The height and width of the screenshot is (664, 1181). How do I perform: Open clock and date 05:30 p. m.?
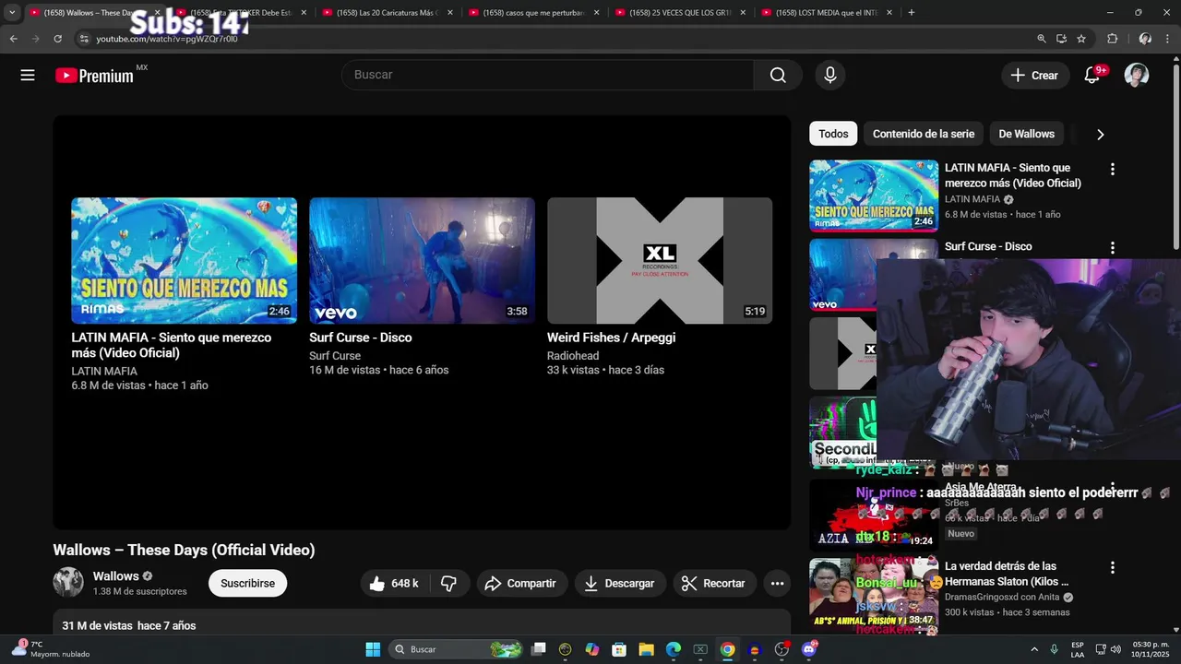pos(1151,649)
